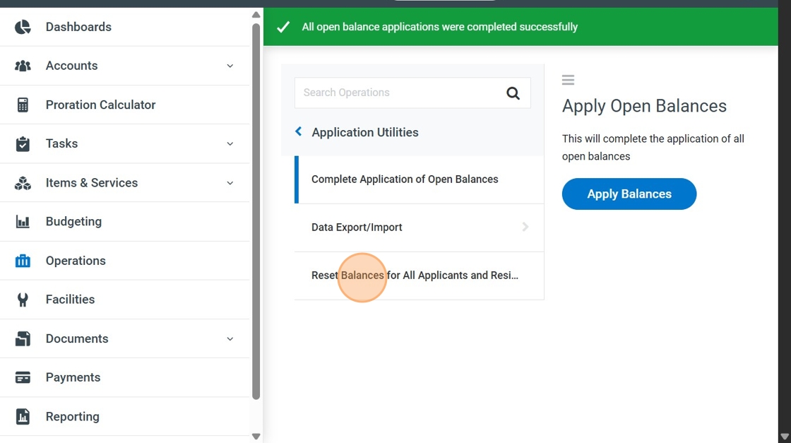791x443 pixels.
Task: Click the Accounts people icon
Action: point(23,66)
